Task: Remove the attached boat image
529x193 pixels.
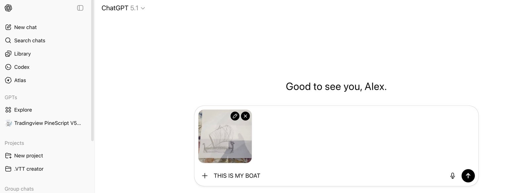Action: click(x=245, y=116)
